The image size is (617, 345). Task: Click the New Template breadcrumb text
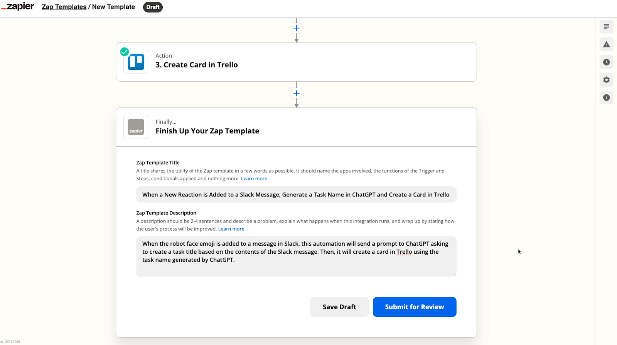pyautogui.click(x=113, y=7)
